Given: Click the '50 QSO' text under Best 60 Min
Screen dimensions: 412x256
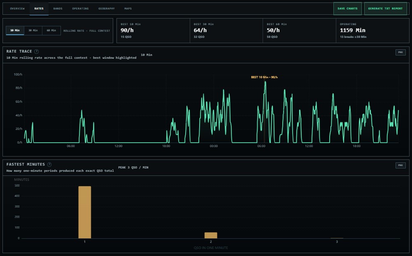Looking at the screenshot, I should coord(272,37).
